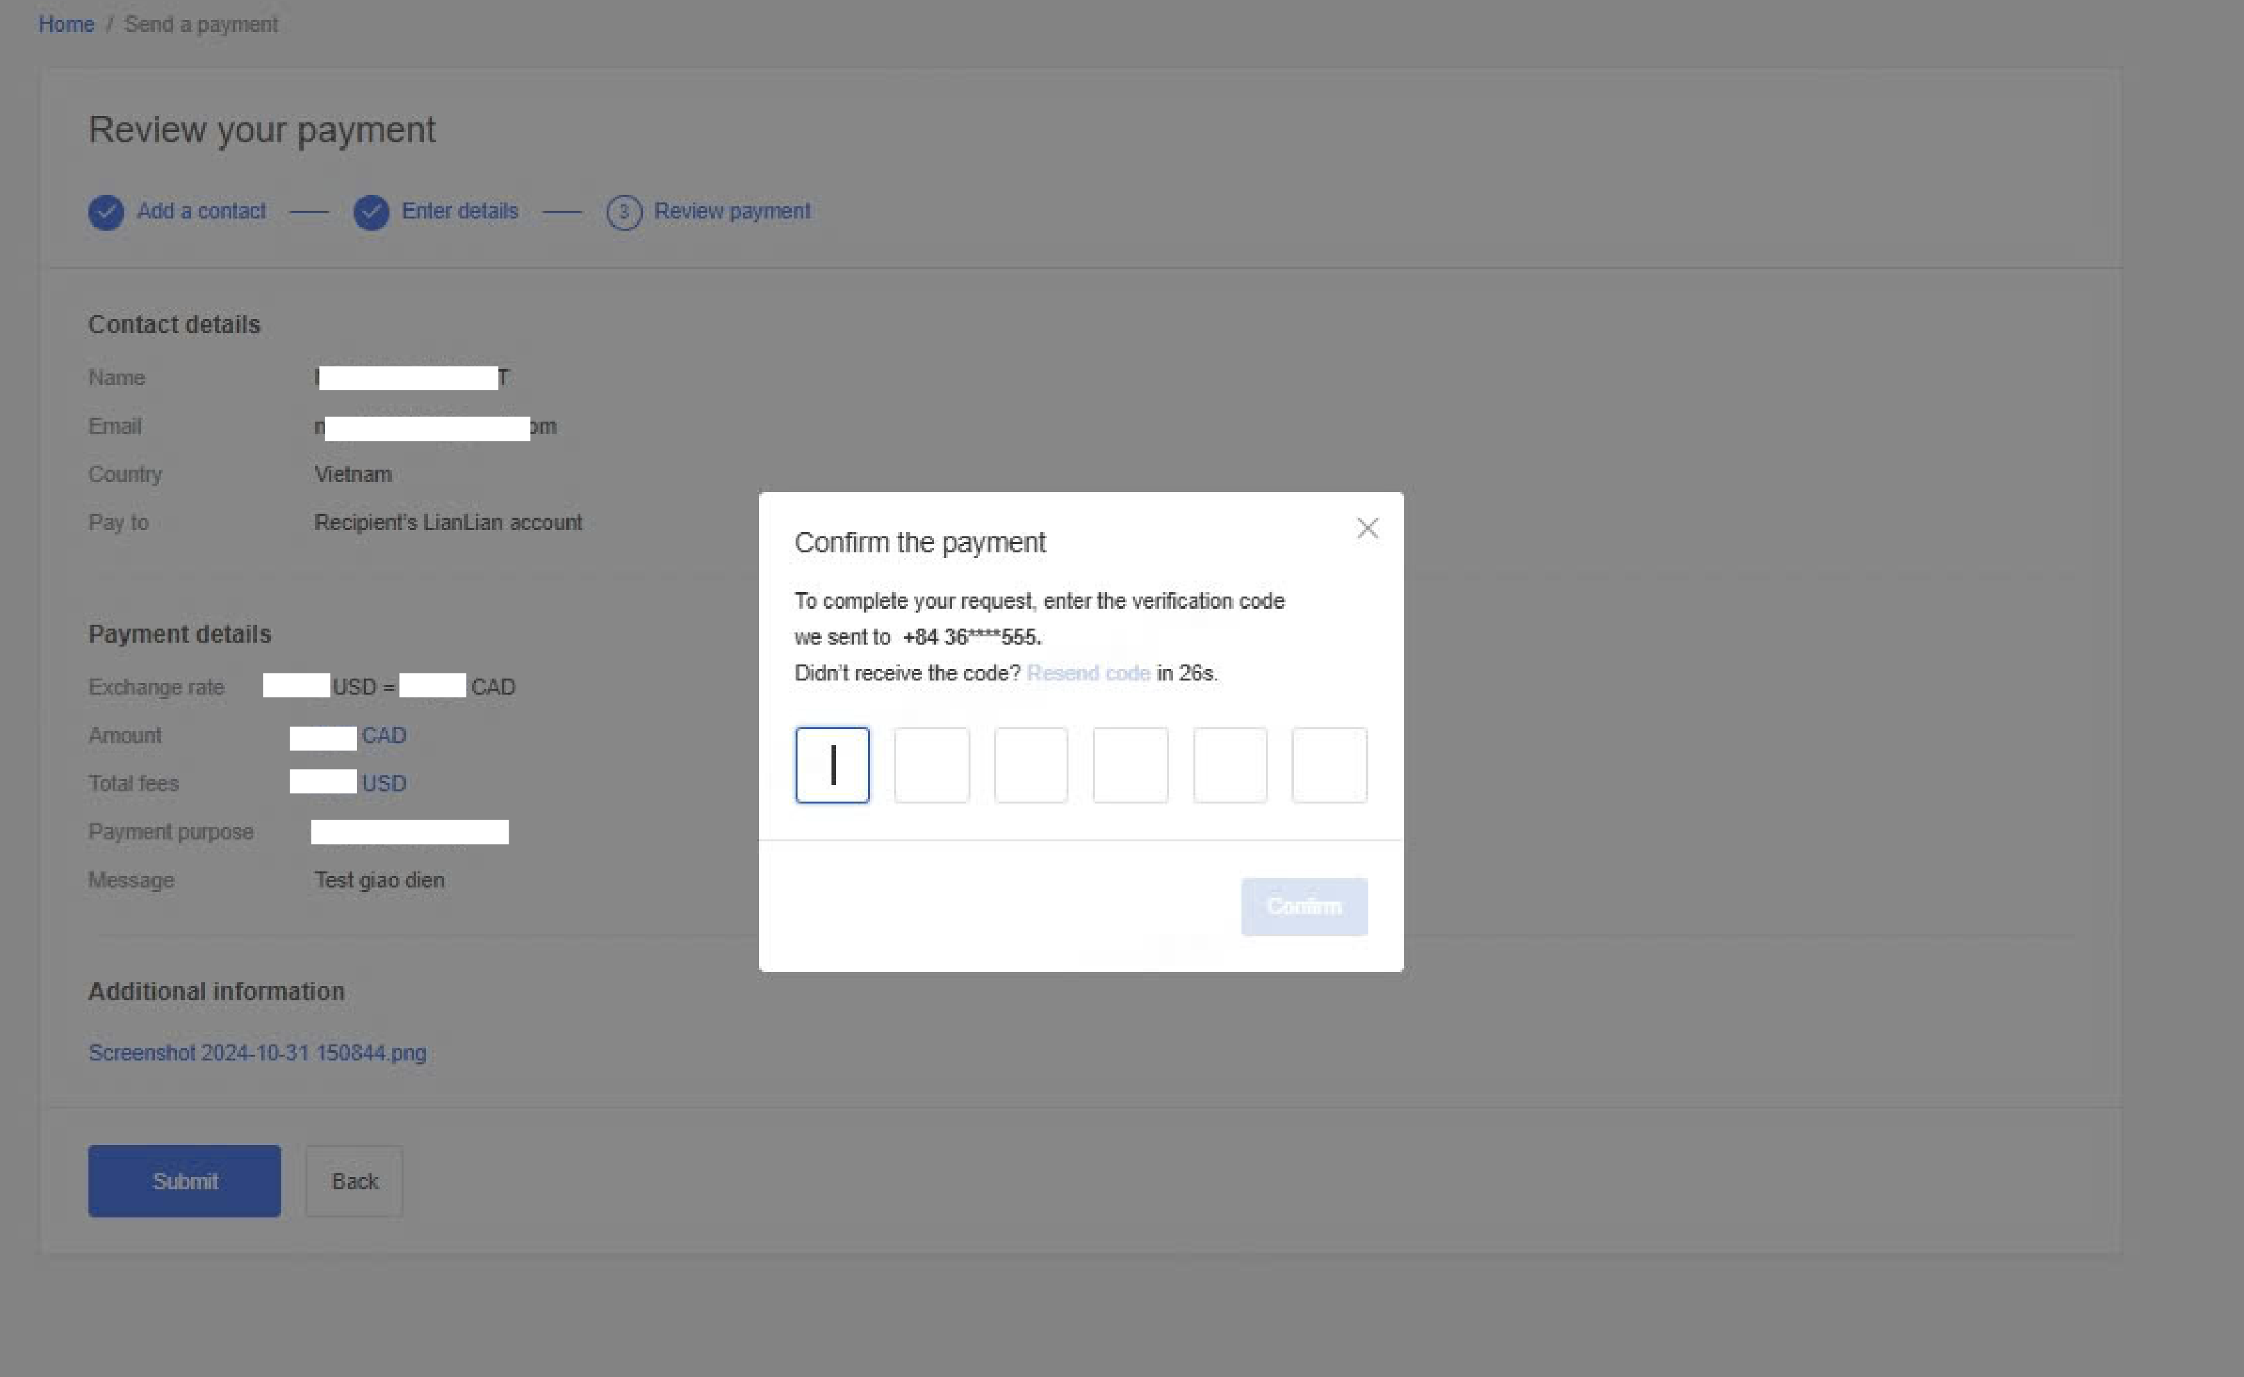The width and height of the screenshot is (2244, 1377).
Task: Click the step 3 circle icon
Action: tap(624, 212)
